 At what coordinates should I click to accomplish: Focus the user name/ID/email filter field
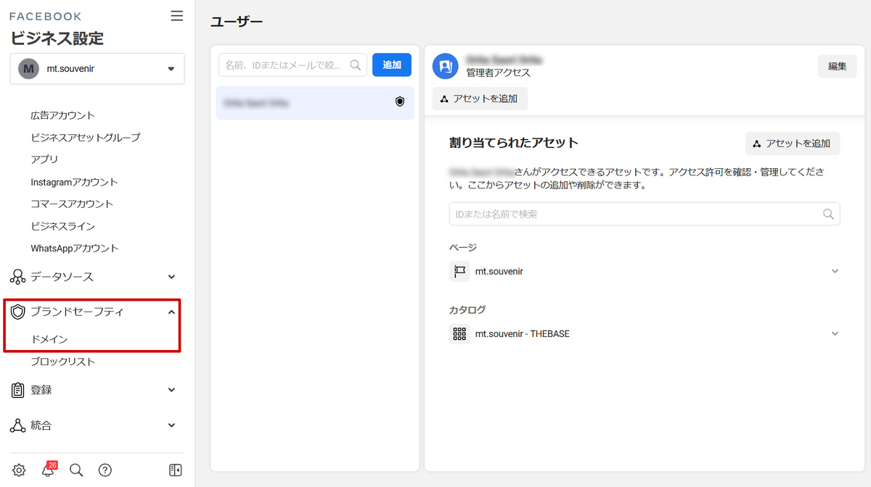[x=293, y=64]
